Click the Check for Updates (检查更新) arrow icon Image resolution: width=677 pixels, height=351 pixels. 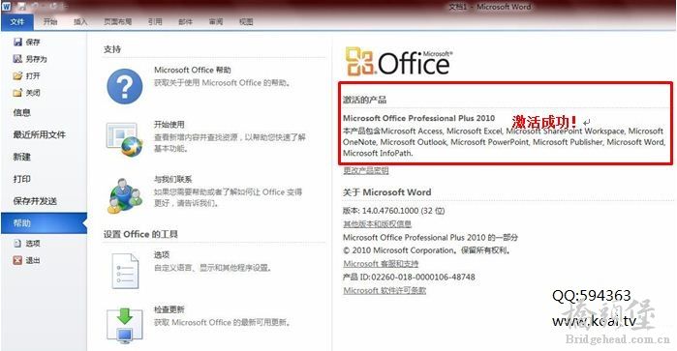(x=125, y=326)
